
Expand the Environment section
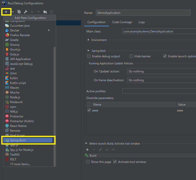pyautogui.click(x=88, y=40)
